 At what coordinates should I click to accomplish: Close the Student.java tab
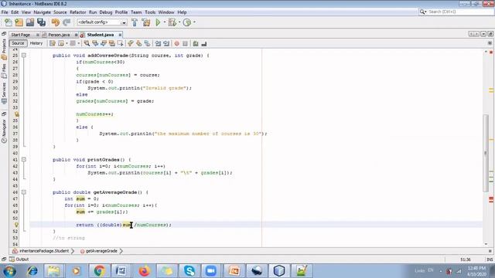(x=120, y=35)
